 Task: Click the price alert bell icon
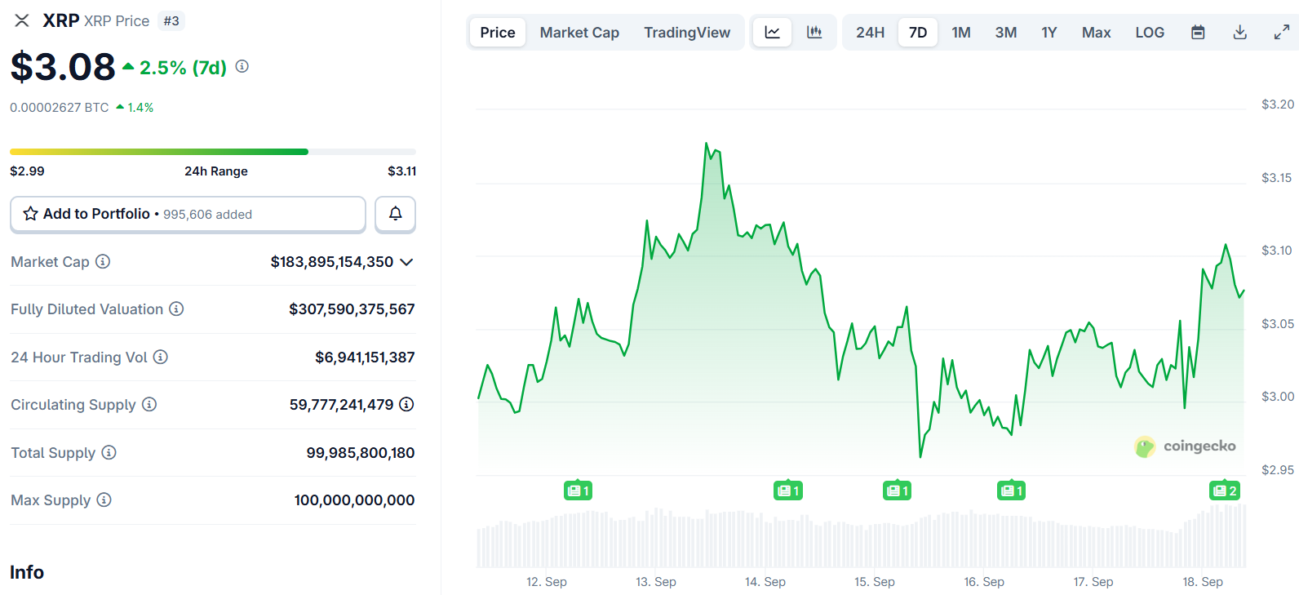395,214
